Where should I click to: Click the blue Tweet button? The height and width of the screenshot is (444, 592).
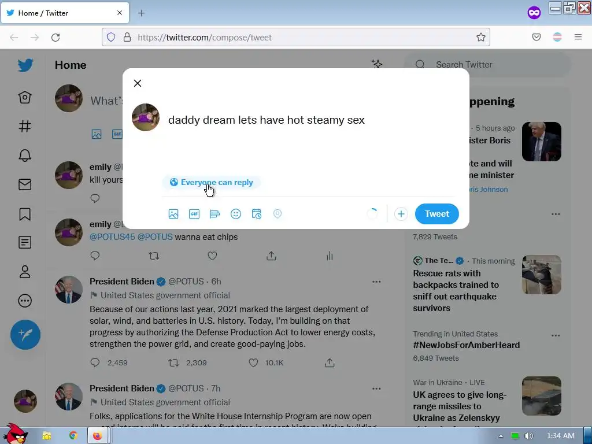[x=437, y=214]
